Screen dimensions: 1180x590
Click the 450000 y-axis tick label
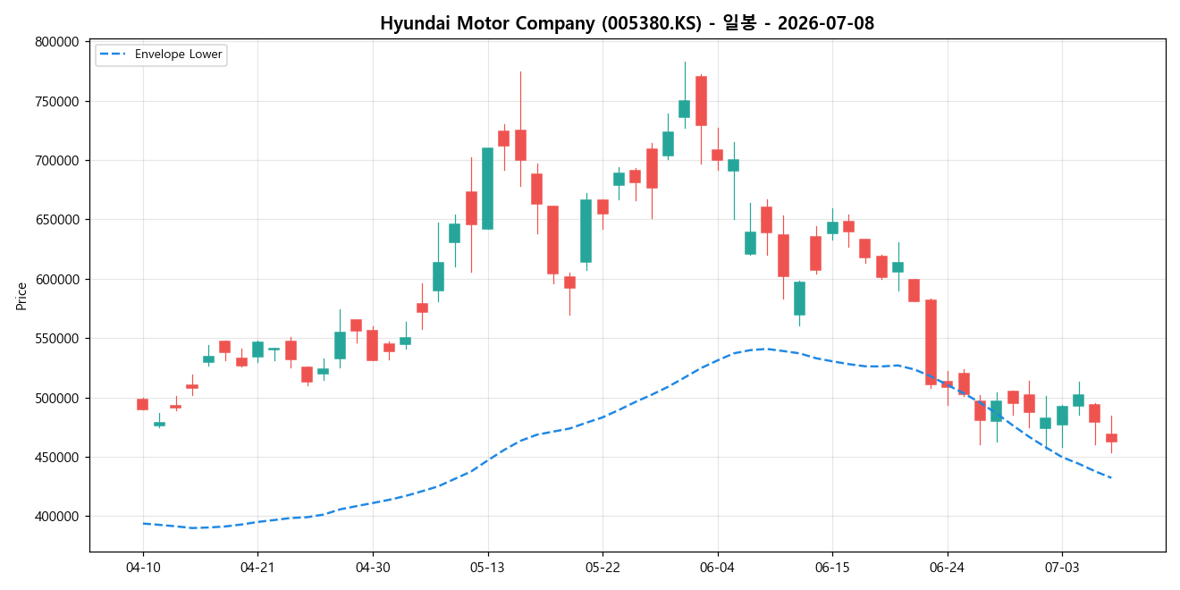coord(56,458)
